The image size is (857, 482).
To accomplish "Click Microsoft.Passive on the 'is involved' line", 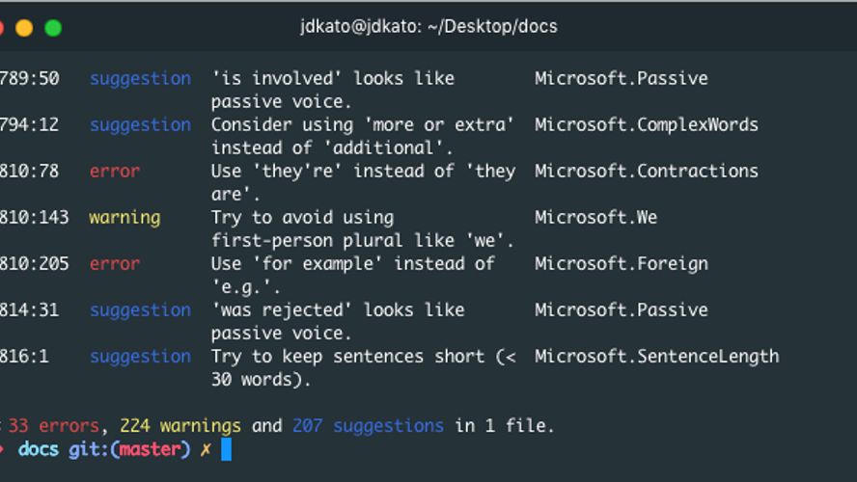I will pyautogui.click(x=621, y=78).
